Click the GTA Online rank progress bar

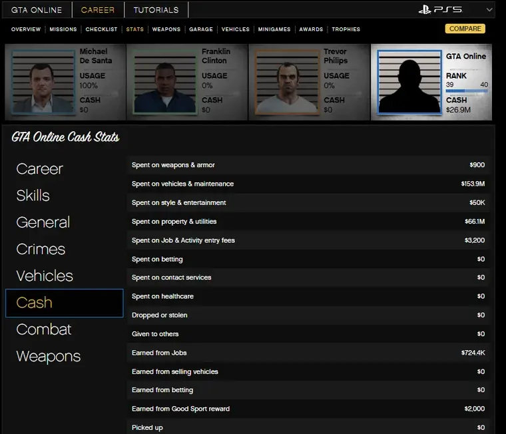[466, 91]
